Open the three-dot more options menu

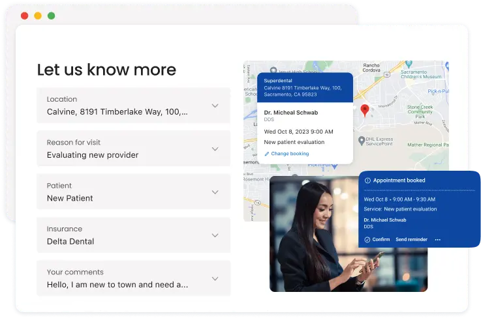(x=438, y=240)
